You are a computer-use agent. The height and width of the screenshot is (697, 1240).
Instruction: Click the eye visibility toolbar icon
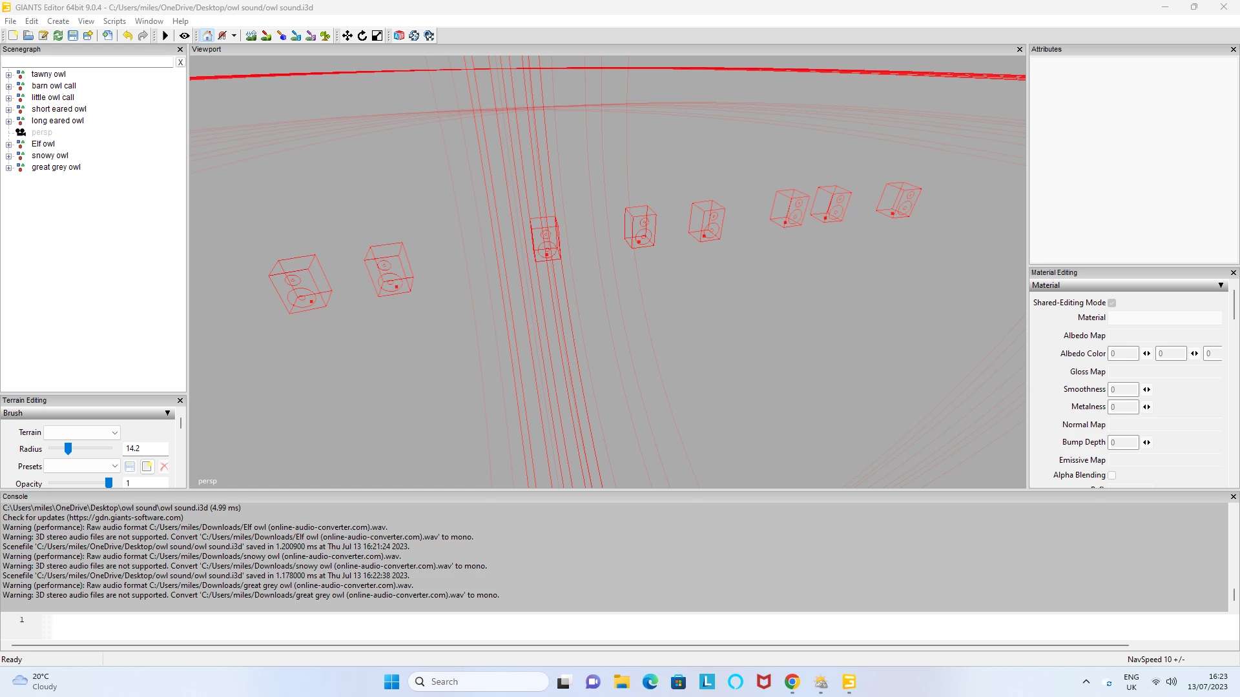[184, 35]
